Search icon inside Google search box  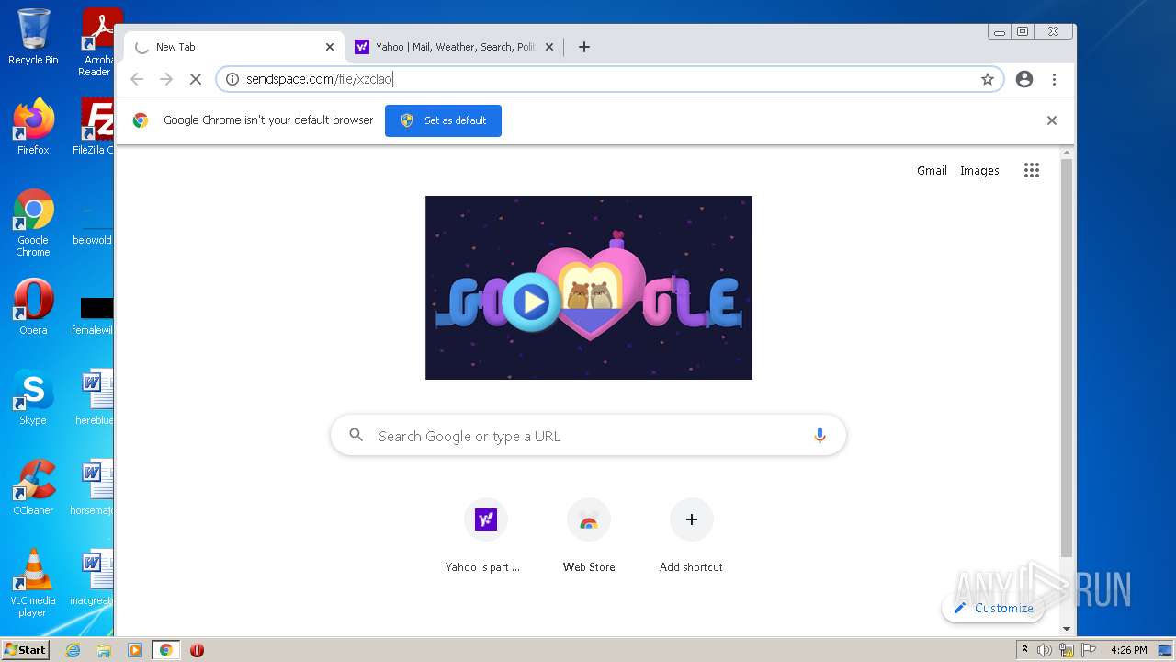point(356,436)
